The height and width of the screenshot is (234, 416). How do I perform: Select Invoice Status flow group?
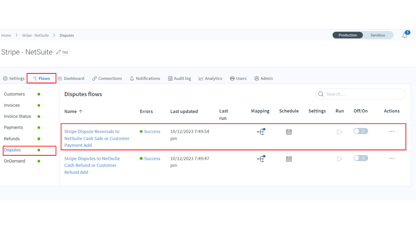tap(17, 116)
